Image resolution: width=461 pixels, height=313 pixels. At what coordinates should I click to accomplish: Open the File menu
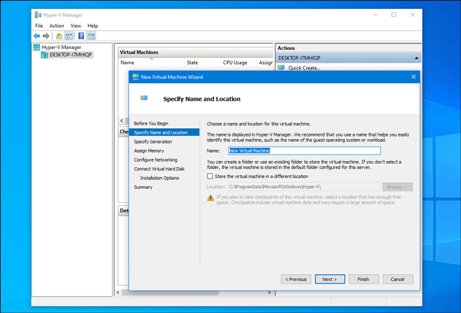point(39,25)
